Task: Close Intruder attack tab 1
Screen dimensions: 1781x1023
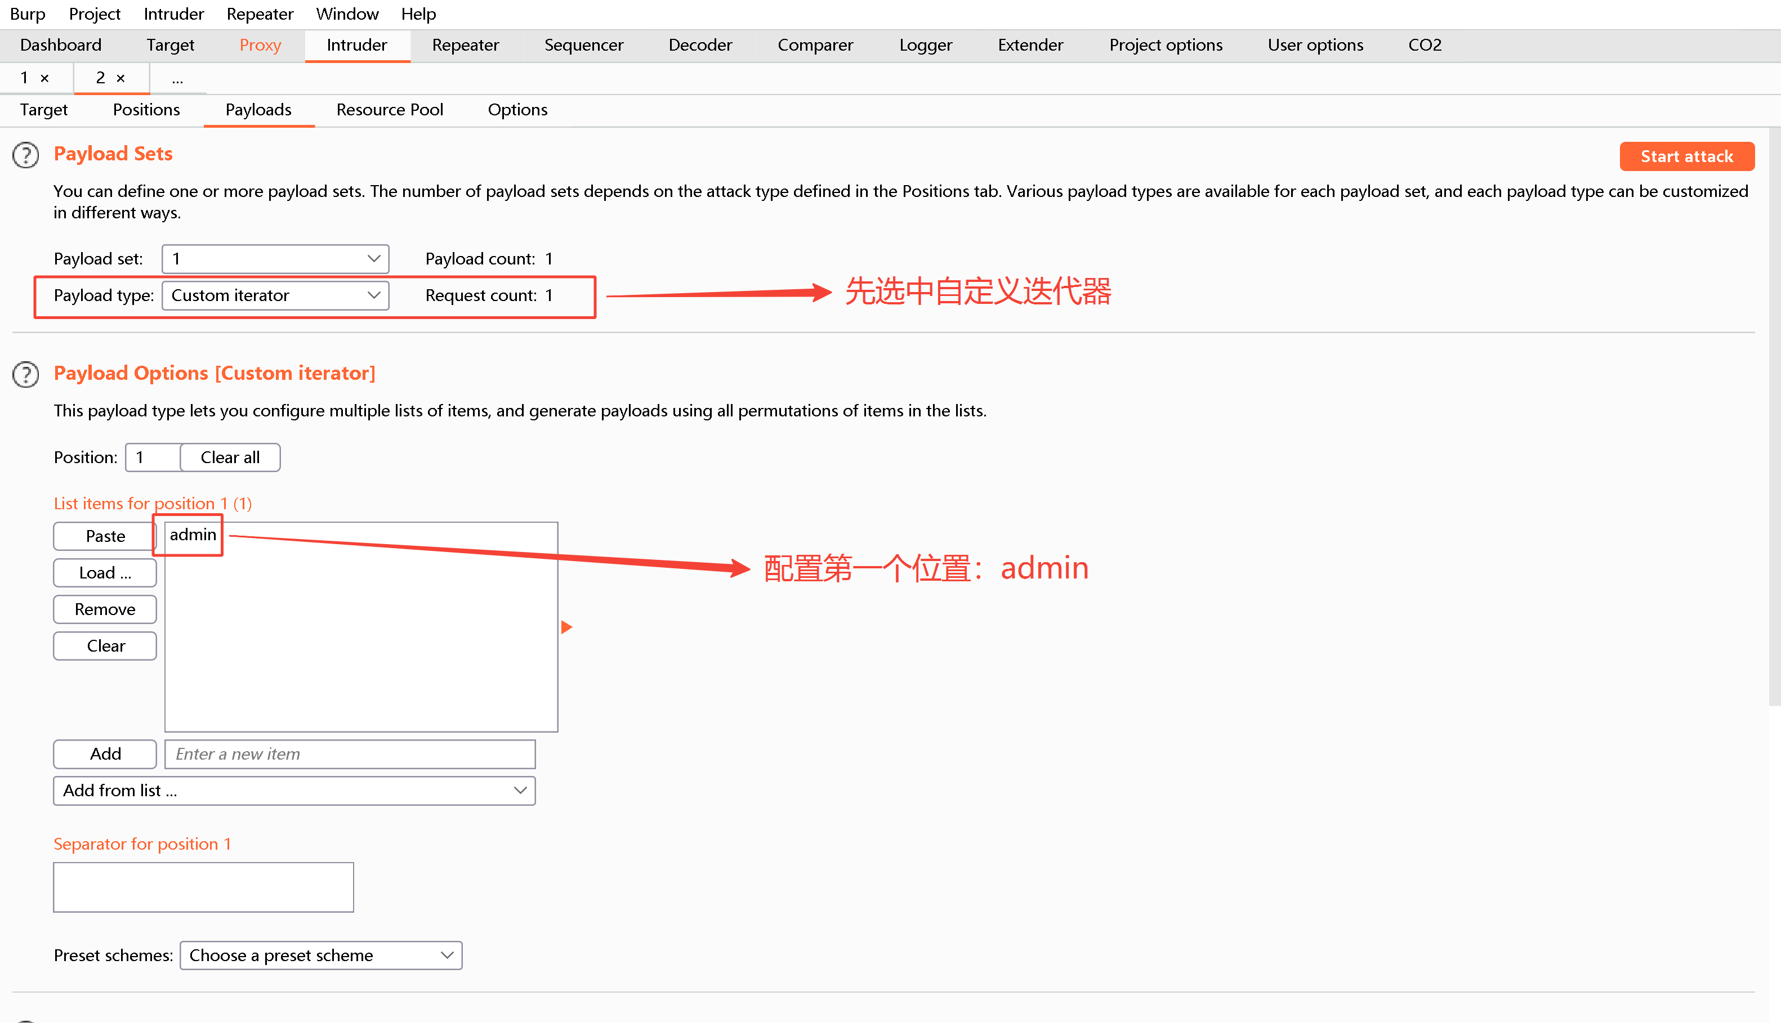Action: point(44,78)
